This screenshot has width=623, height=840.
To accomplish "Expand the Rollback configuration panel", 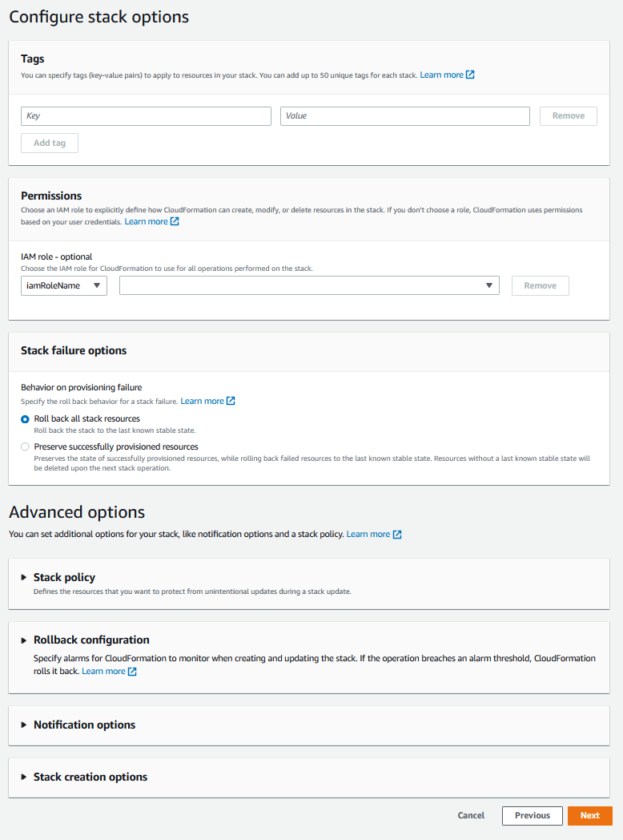I will (x=23, y=640).
